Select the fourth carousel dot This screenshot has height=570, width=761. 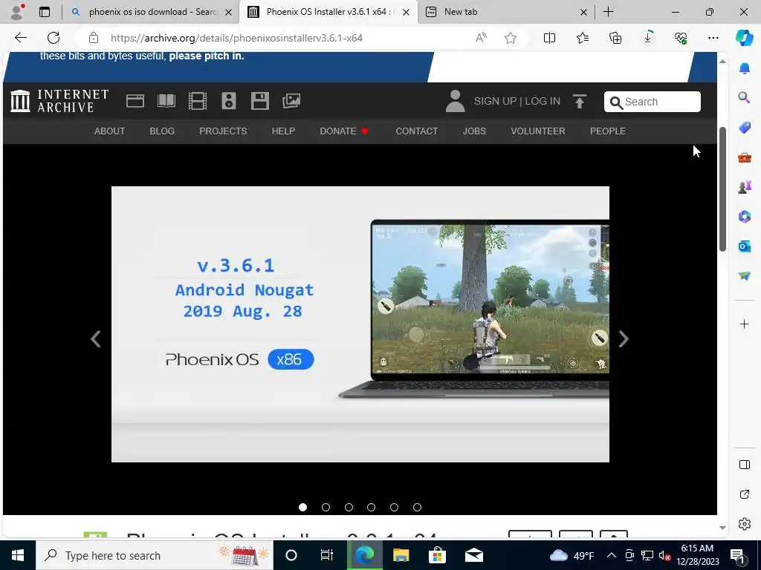coord(372,507)
